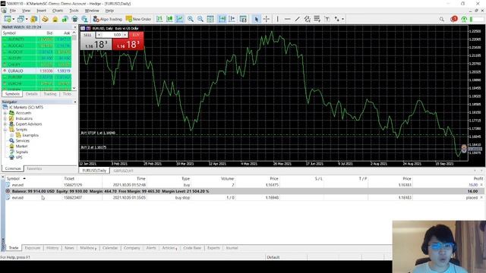This screenshot has height=273, width=486.
Task: Select VPS item in Navigator
Action: tap(19, 158)
